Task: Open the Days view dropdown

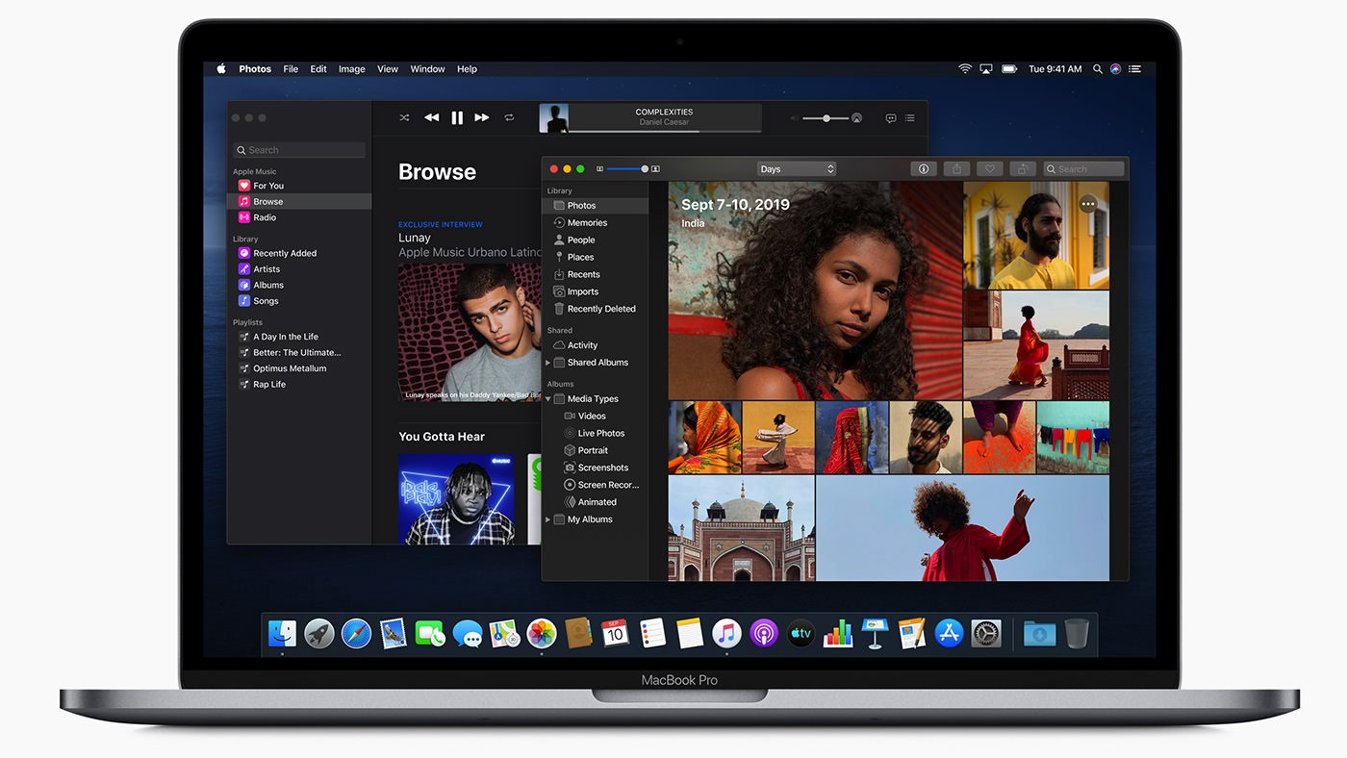Action: pyautogui.click(x=796, y=169)
